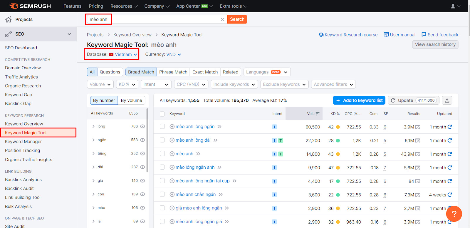
Task: Switch grouping to By volume
Action: [131, 100]
